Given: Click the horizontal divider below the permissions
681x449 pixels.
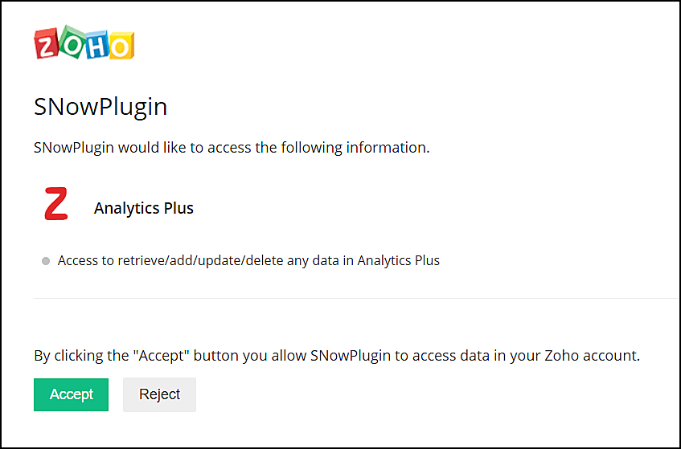Looking at the screenshot, I should click(354, 298).
